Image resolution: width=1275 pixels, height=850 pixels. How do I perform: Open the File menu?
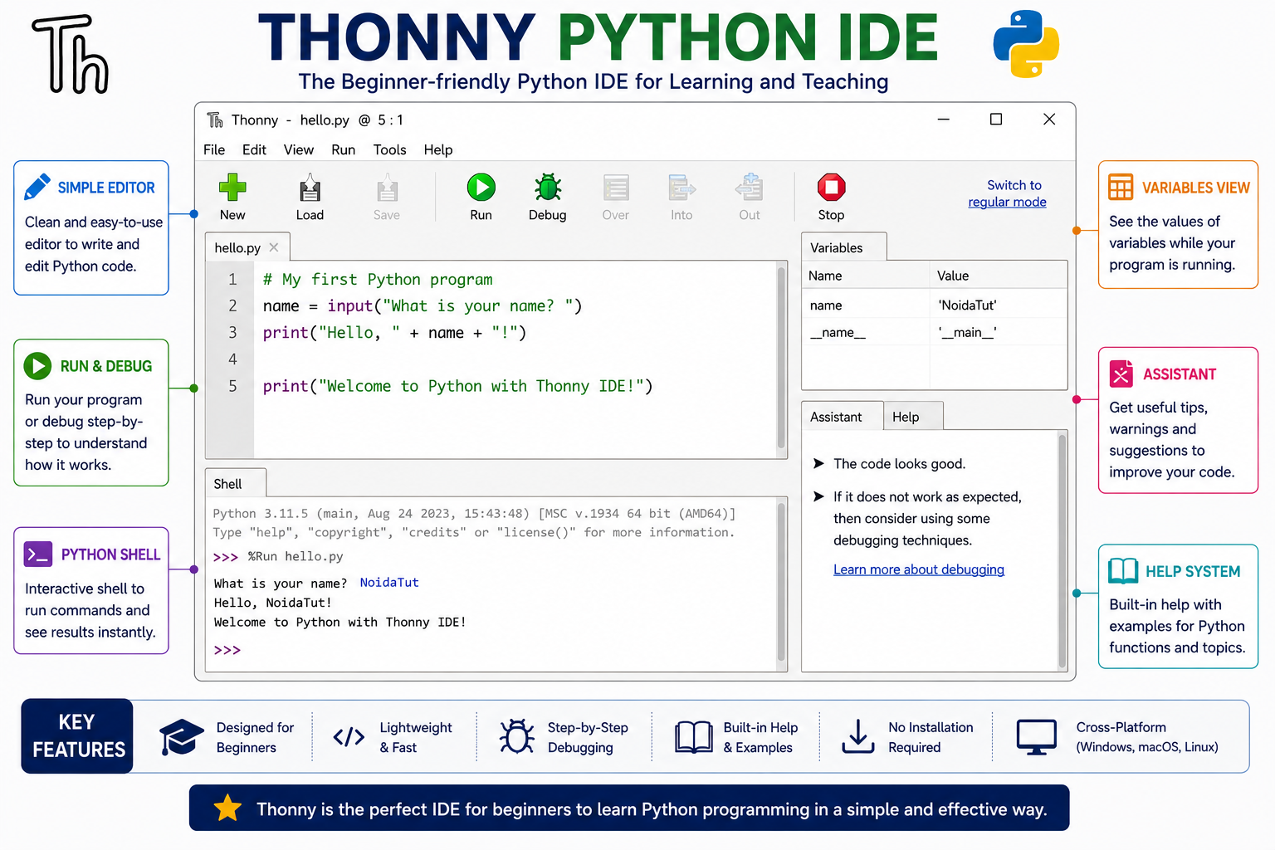(x=214, y=149)
